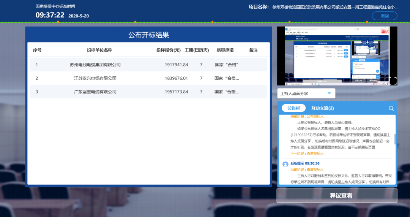Click the host desktop video thumbnail
The height and width of the screenshot is (217, 410).
pyautogui.click(x=337, y=56)
